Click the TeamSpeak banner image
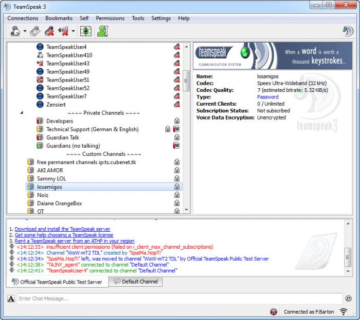This screenshot has height=320, width=360. 273,55
